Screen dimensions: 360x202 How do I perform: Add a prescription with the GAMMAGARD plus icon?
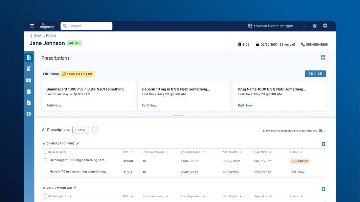(323, 144)
